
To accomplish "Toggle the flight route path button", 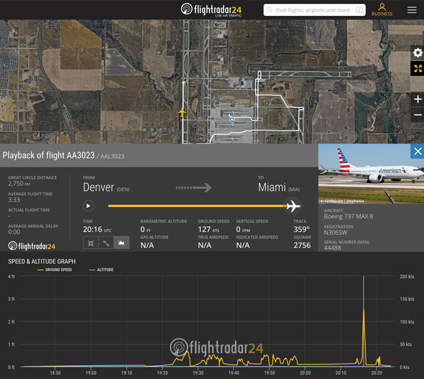I will click(106, 243).
